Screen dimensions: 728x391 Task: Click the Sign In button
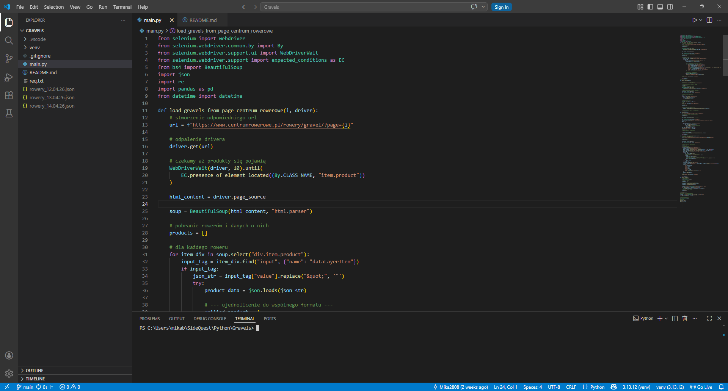pyautogui.click(x=501, y=7)
